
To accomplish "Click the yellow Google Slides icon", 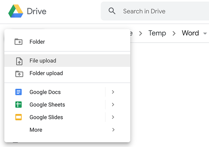I will pyautogui.click(x=19, y=117).
